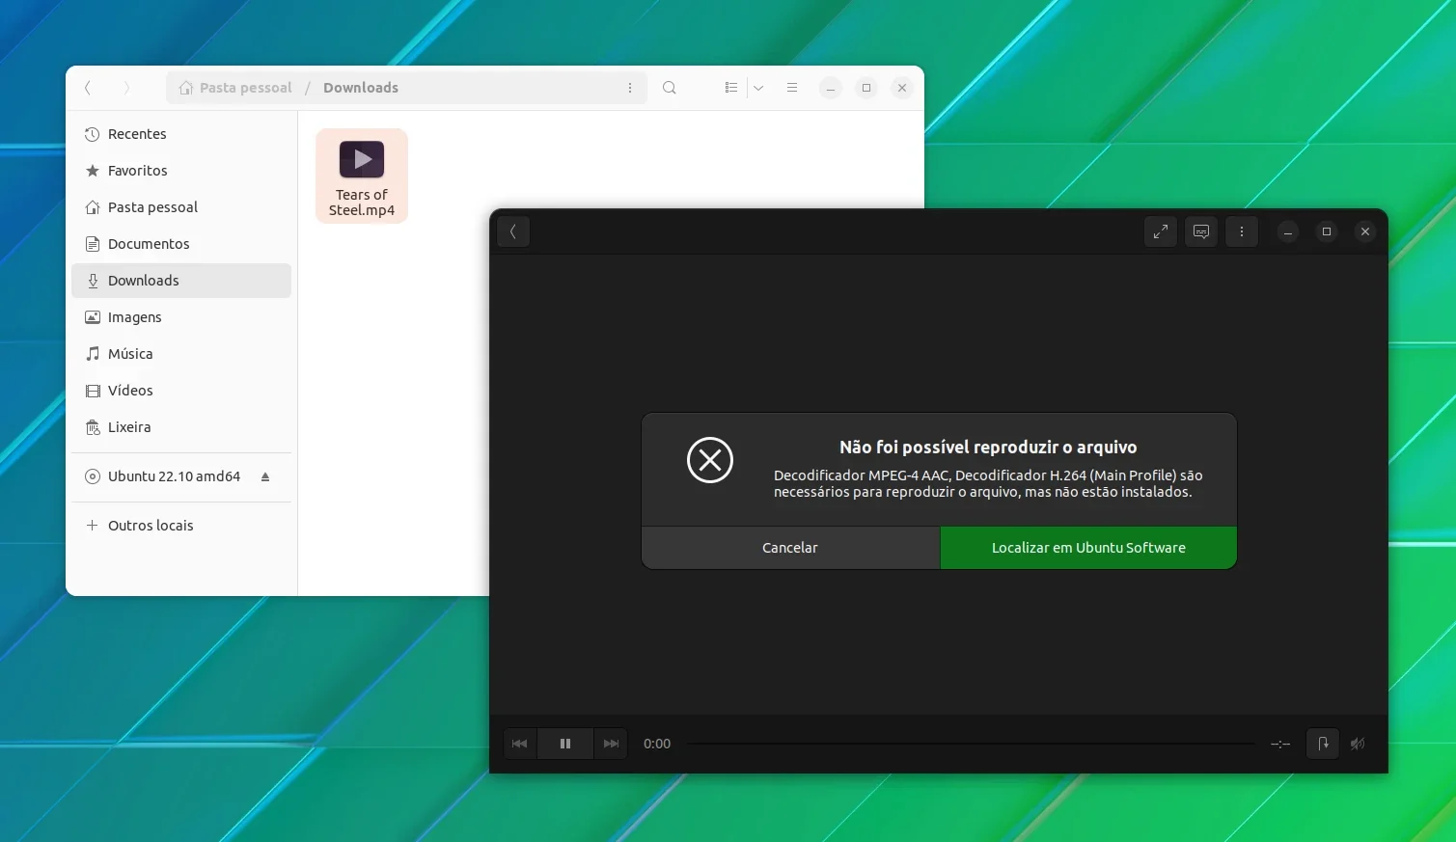Mute audio via the speaker icon
1456x842 pixels.
[x=1358, y=744]
